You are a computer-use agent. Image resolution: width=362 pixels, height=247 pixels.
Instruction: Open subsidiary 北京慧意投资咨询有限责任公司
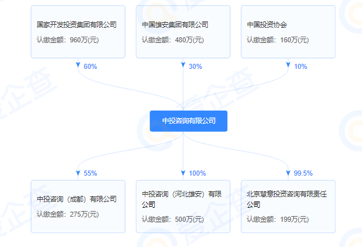pyautogui.click(x=288, y=207)
